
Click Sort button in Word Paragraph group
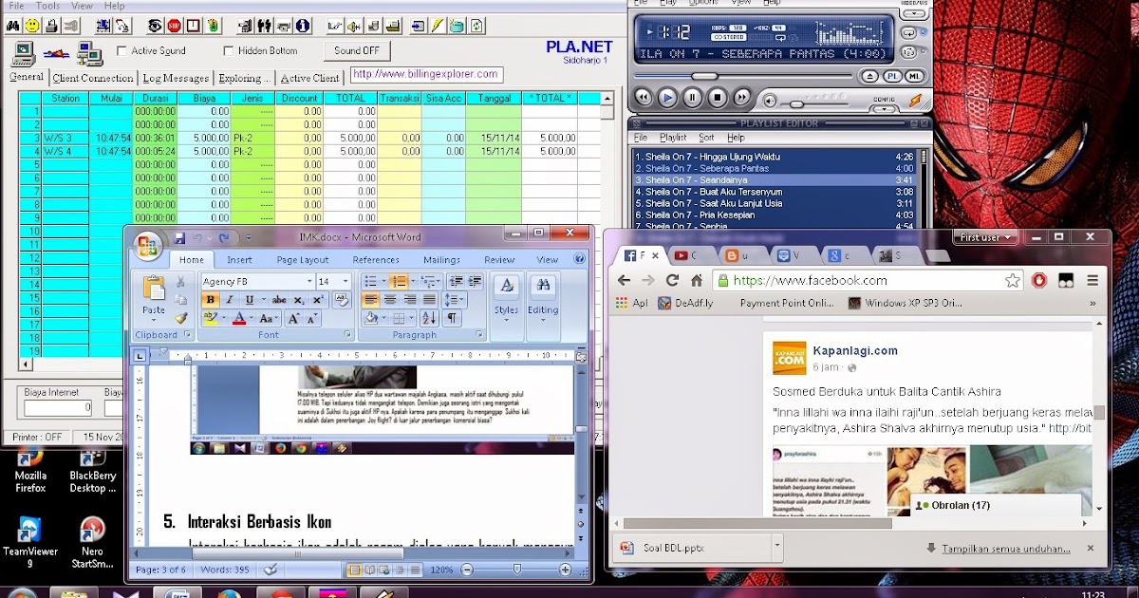click(429, 318)
